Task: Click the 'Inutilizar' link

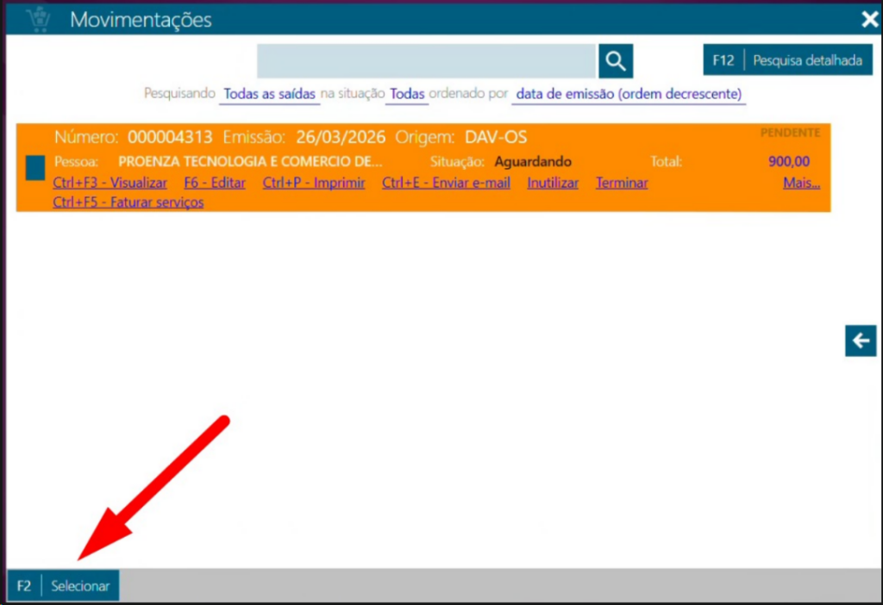Action: [553, 183]
